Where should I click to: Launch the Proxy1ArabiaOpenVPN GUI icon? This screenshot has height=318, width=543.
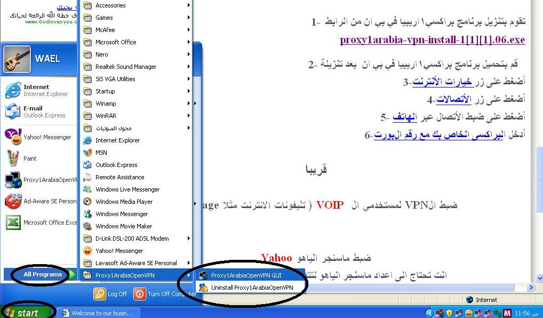[203, 275]
